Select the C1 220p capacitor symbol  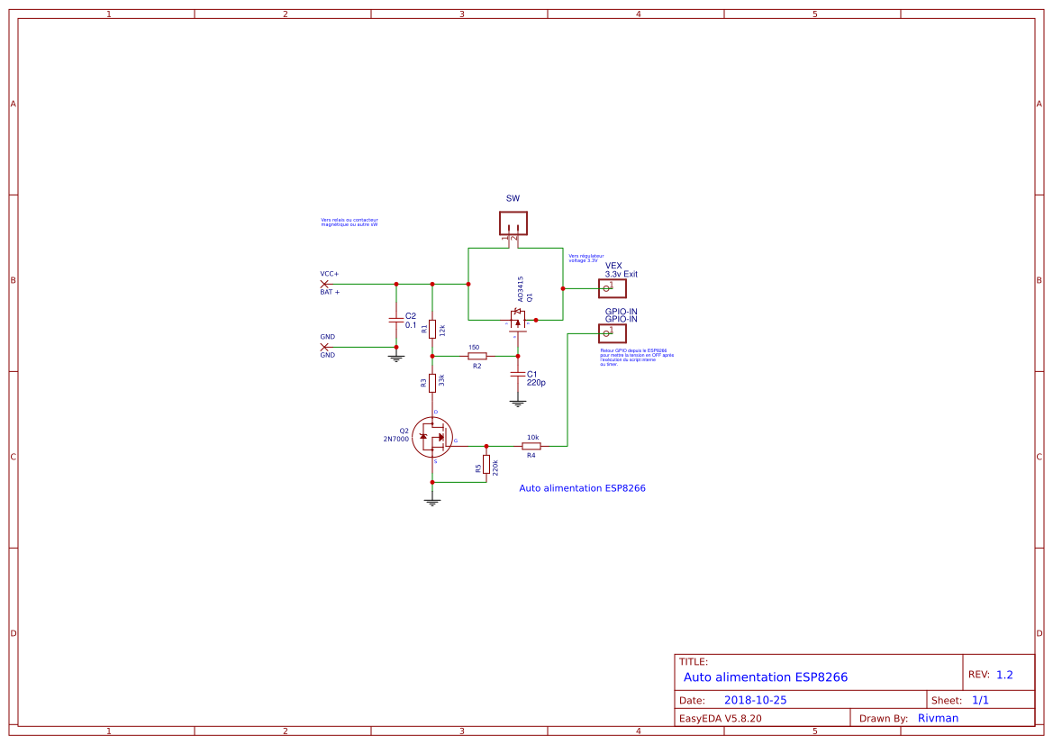pos(518,374)
